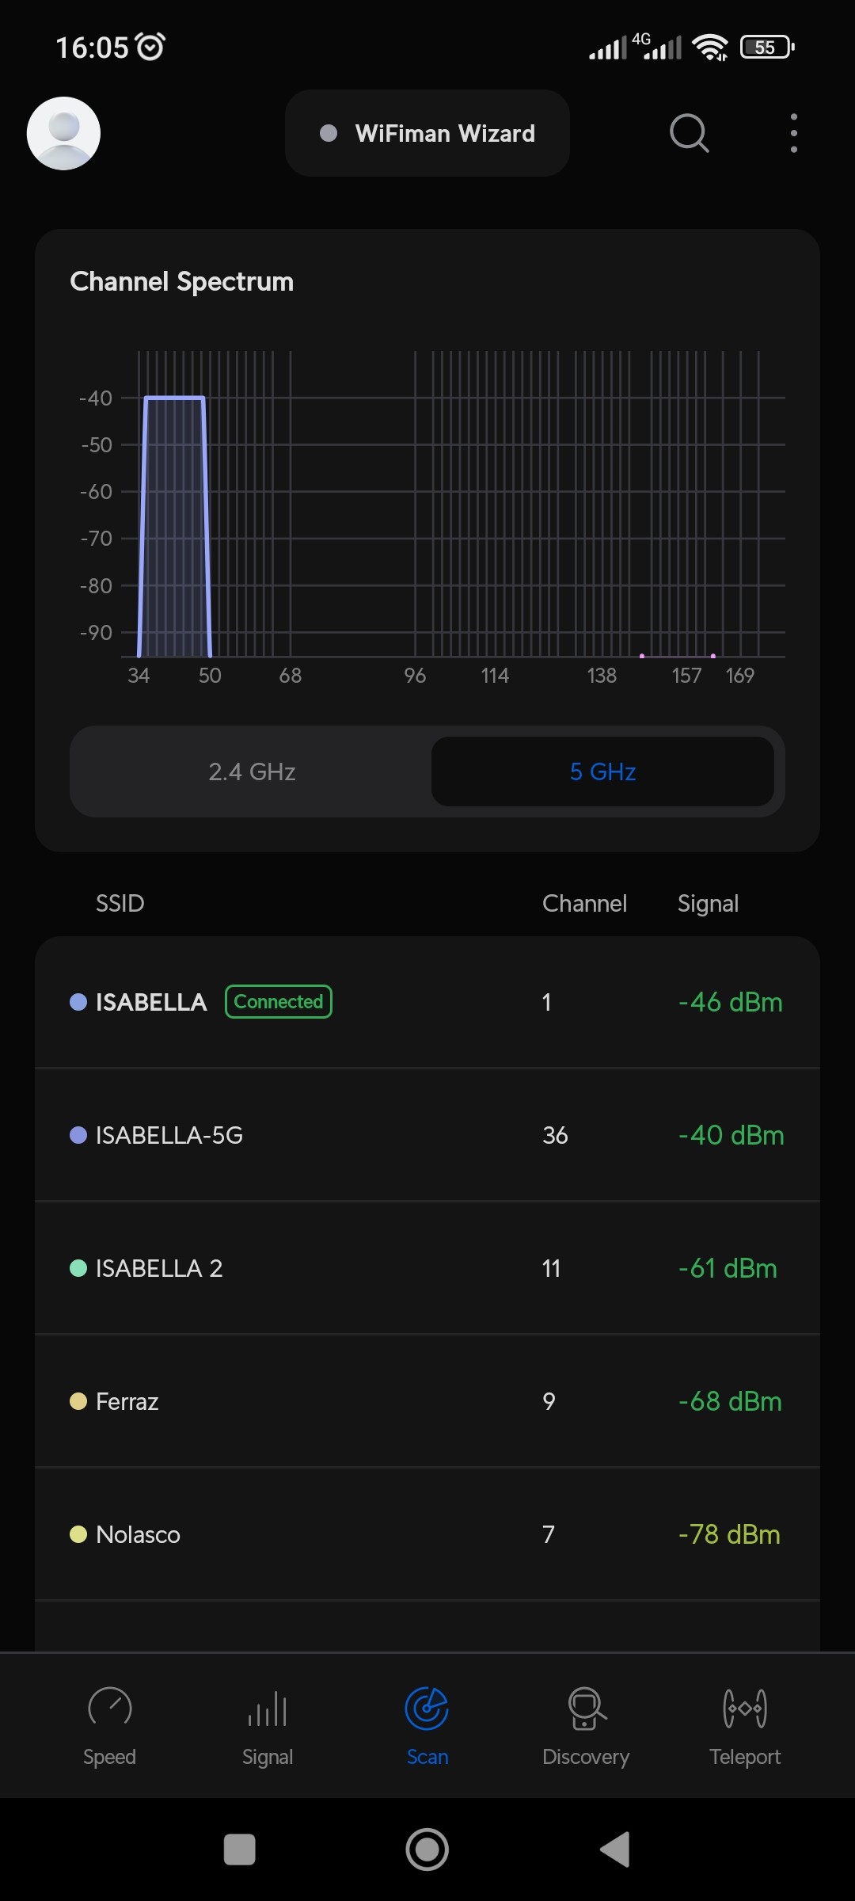Click the purple ISABELLA-5G color dot
This screenshot has width=855, height=1901.
click(x=78, y=1135)
